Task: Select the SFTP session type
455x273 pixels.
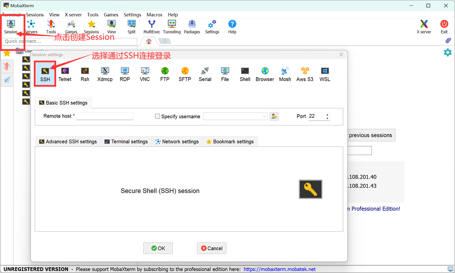Action: pos(185,74)
